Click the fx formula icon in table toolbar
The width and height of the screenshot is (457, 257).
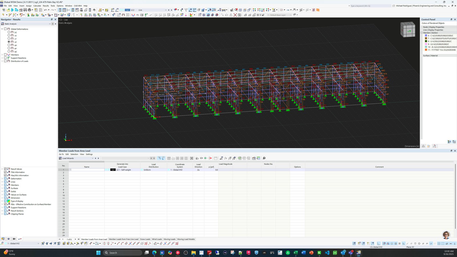(226, 158)
